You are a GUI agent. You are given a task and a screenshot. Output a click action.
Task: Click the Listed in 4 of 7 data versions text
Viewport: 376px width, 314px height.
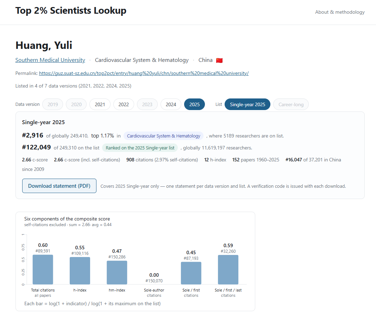(73, 86)
